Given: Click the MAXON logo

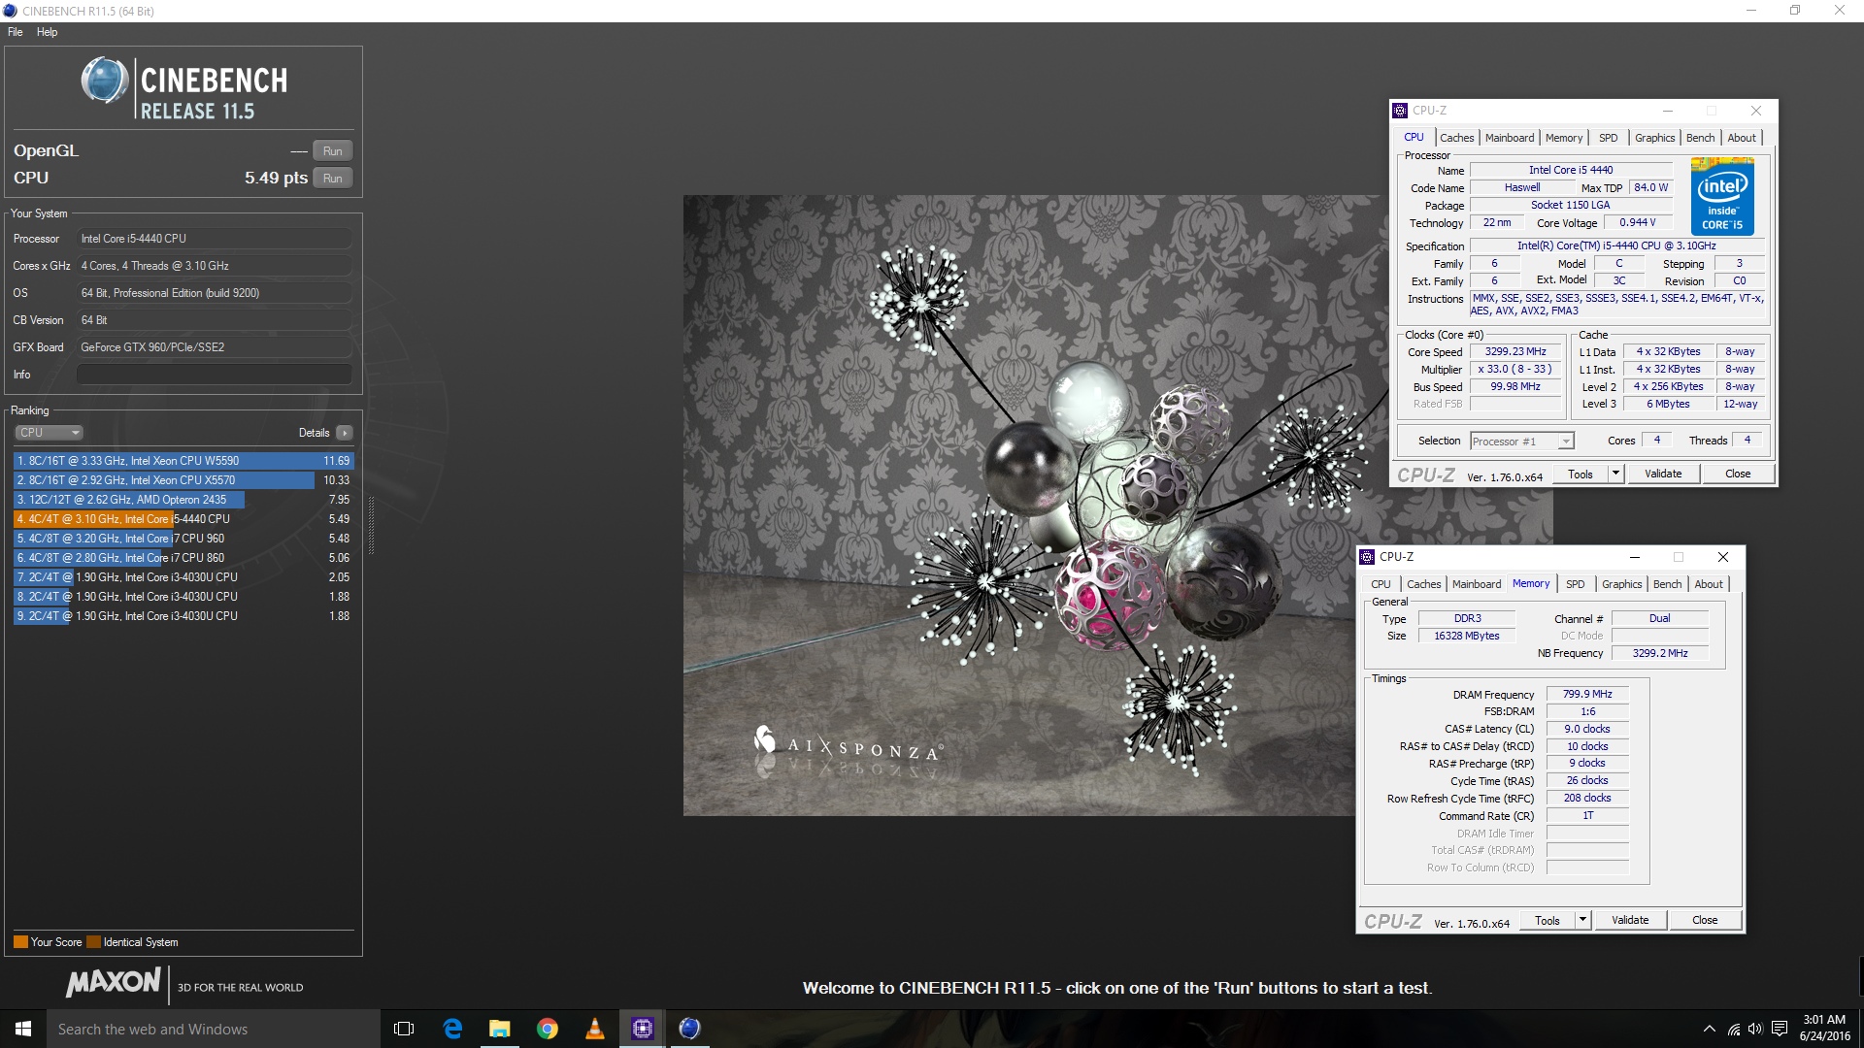Looking at the screenshot, I should pos(114,982).
